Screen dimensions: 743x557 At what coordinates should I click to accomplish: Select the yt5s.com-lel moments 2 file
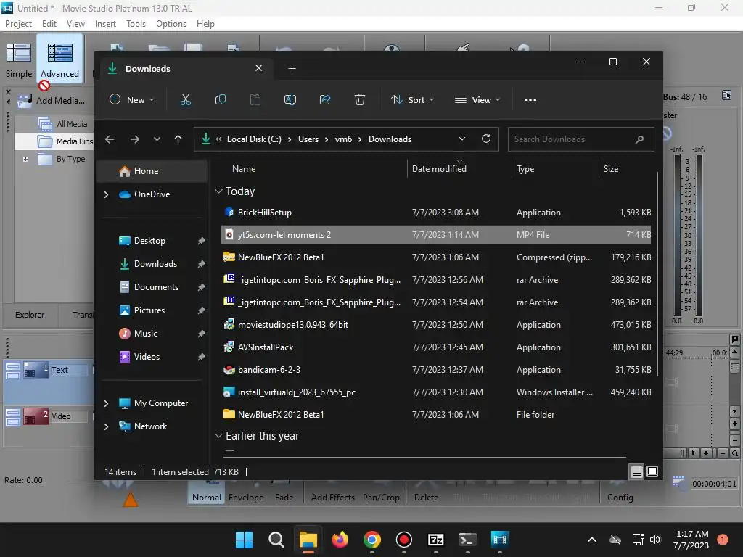coord(436,235)
